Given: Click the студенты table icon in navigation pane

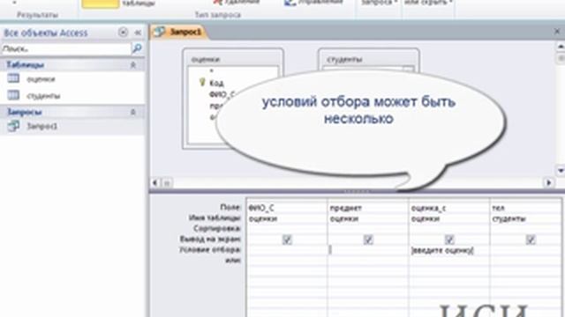Looking at the screenshot, I should click(x=13, y=95).
